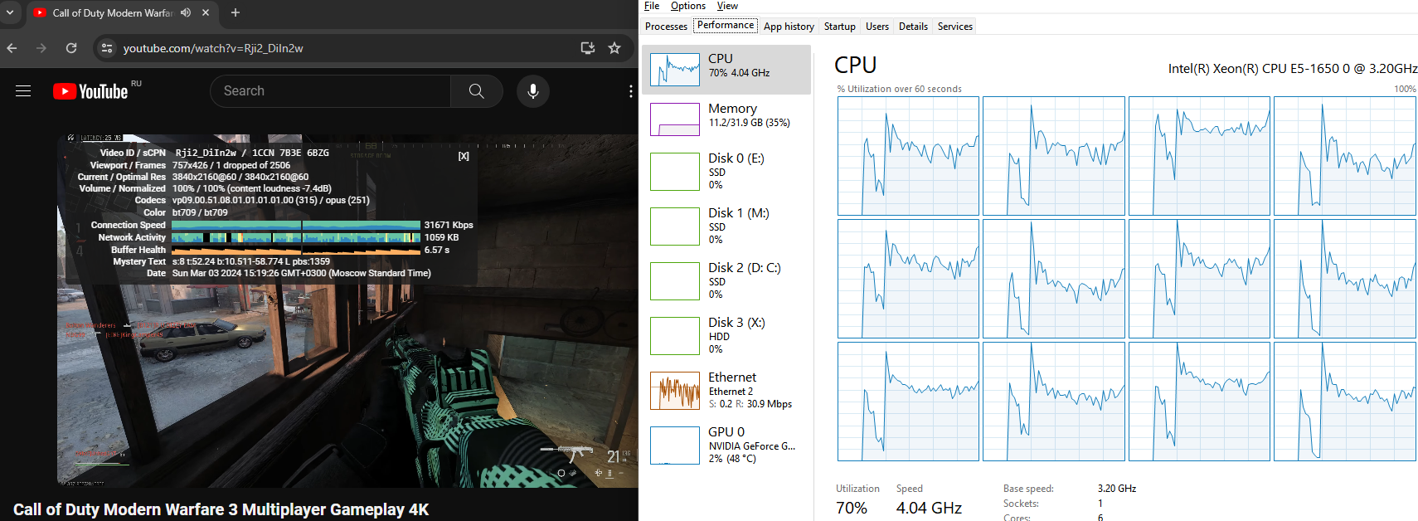Bookmark this page with the star icon
The height and width of the screenshot is (521, 1418).
(x=614, y=48)
